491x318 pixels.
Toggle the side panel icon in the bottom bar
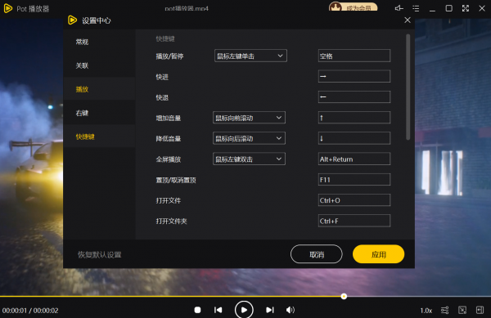pyautogui.click(x=480, y=310)
